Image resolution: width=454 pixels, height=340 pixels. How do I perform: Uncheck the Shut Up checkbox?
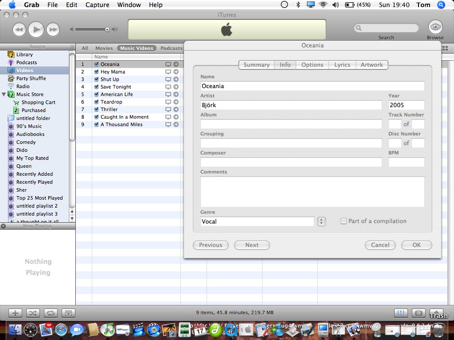[x=96, y=79]
